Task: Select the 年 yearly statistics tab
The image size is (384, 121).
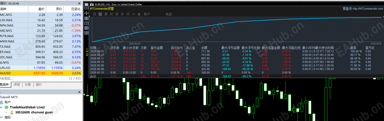Action: point(122,14)
